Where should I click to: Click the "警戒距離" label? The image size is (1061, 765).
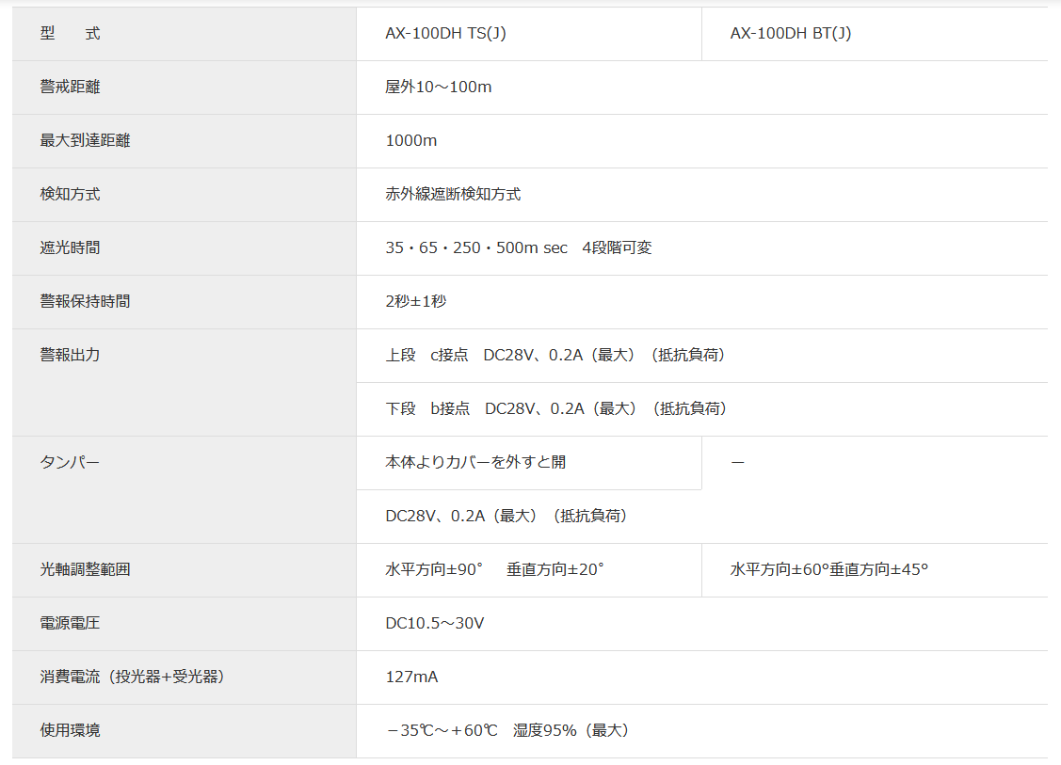[x=70, y=87]
